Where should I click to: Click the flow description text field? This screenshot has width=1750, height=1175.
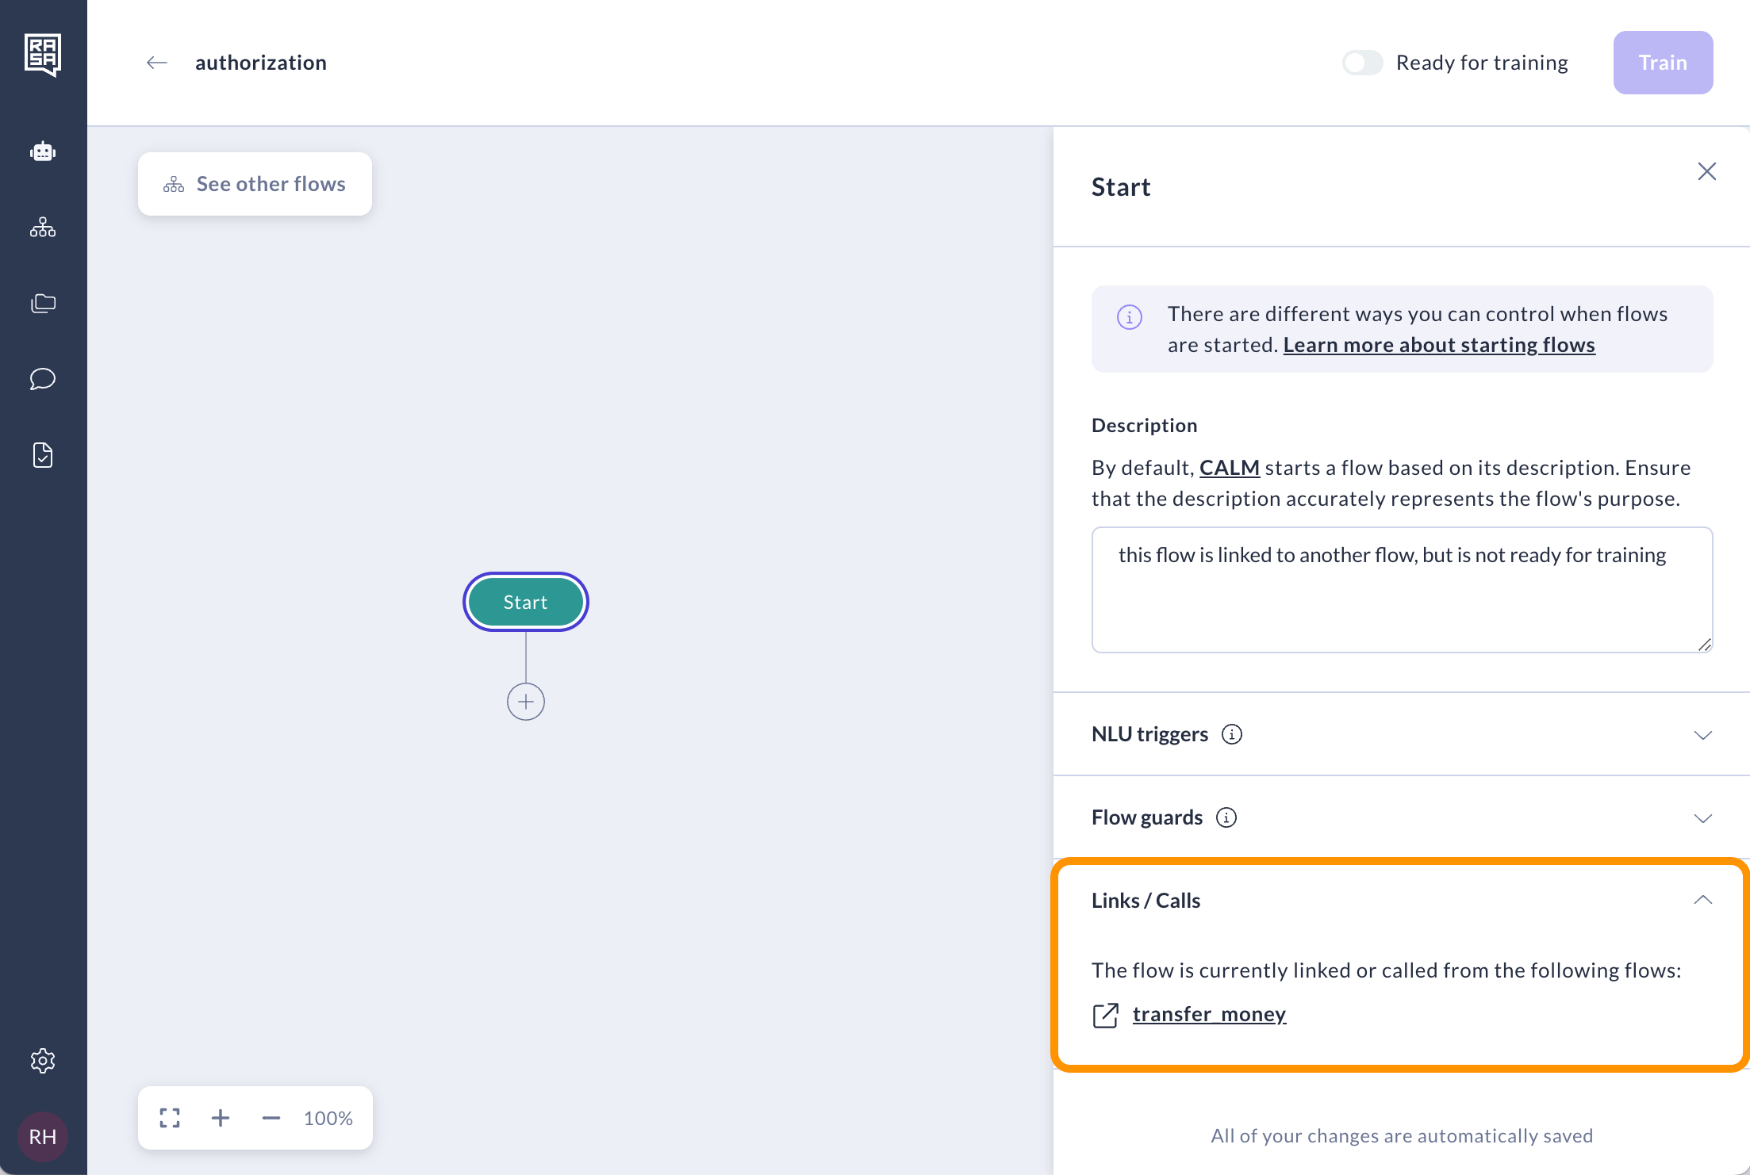click(x=1401, y=590)
